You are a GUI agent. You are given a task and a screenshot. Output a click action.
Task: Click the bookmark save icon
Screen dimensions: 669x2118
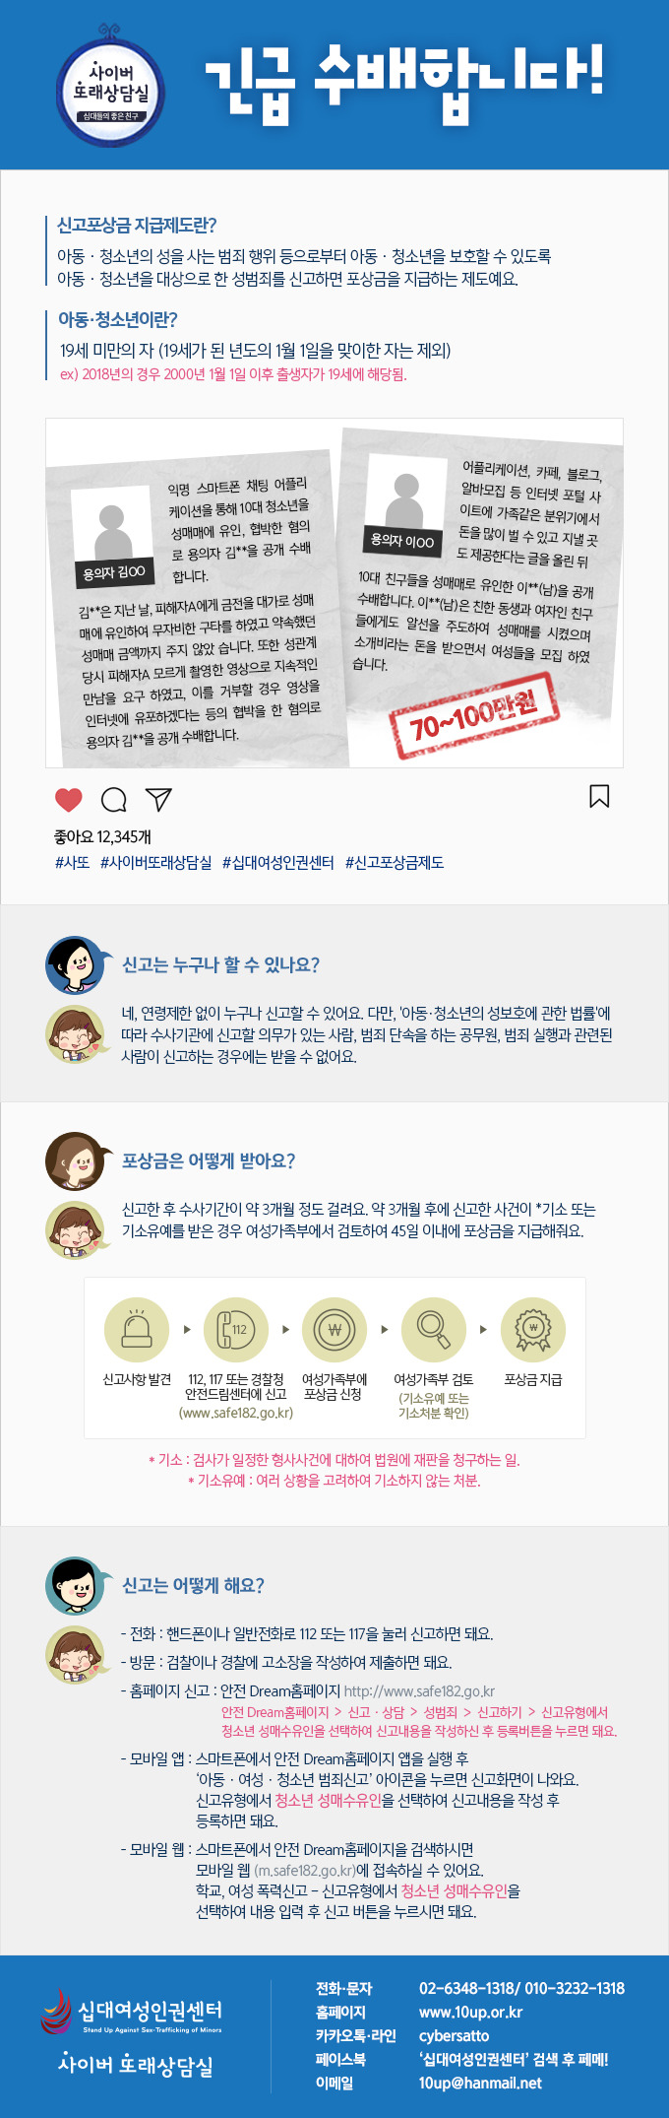(x=599, y=796)
